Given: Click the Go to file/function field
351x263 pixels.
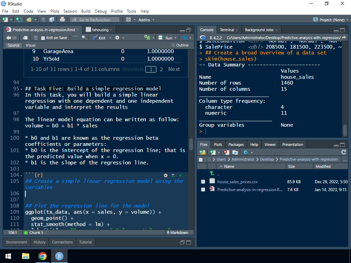Looking at the screenshot, I should click(95, 20).
